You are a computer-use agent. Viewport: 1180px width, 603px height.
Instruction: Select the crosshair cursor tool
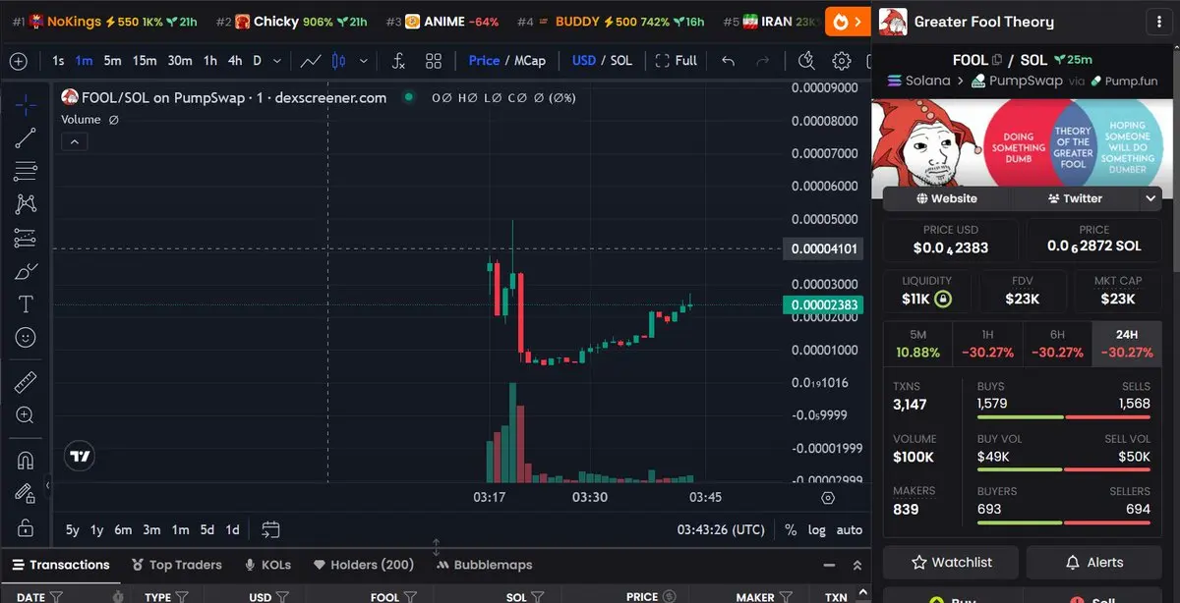pyautogui.click(x=26, y=104)
